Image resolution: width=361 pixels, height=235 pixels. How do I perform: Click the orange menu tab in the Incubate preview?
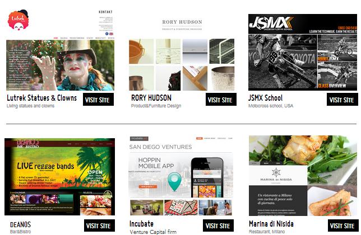pyautogui.click(x=199, y=138)
